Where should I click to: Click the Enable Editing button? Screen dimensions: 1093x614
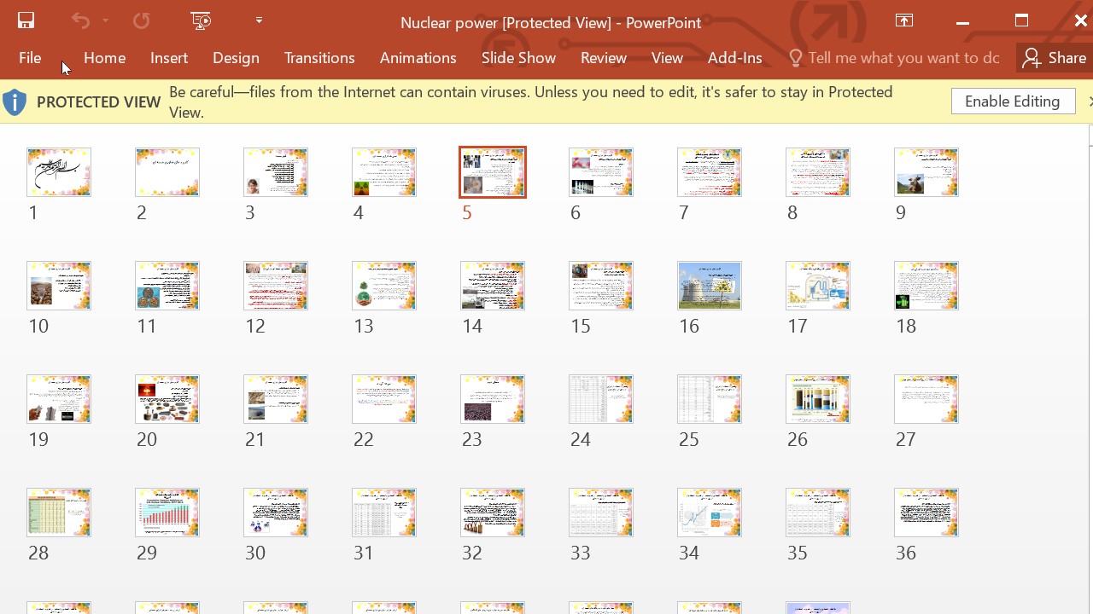pyautogui.click(x=1013, y=101)
